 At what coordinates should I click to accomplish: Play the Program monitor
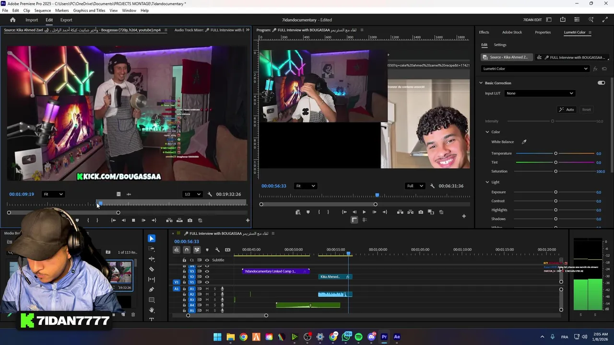coord(364,212)
